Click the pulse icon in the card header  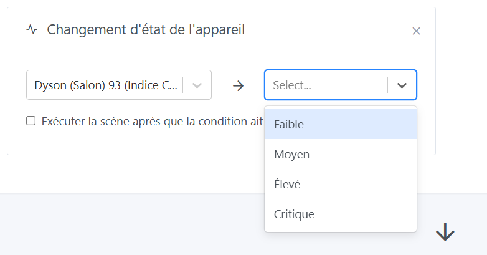pos(32,29)
